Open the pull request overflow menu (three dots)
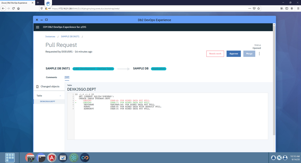The height and width of the screenshot is (163, 301). click(x=259, y=54)
